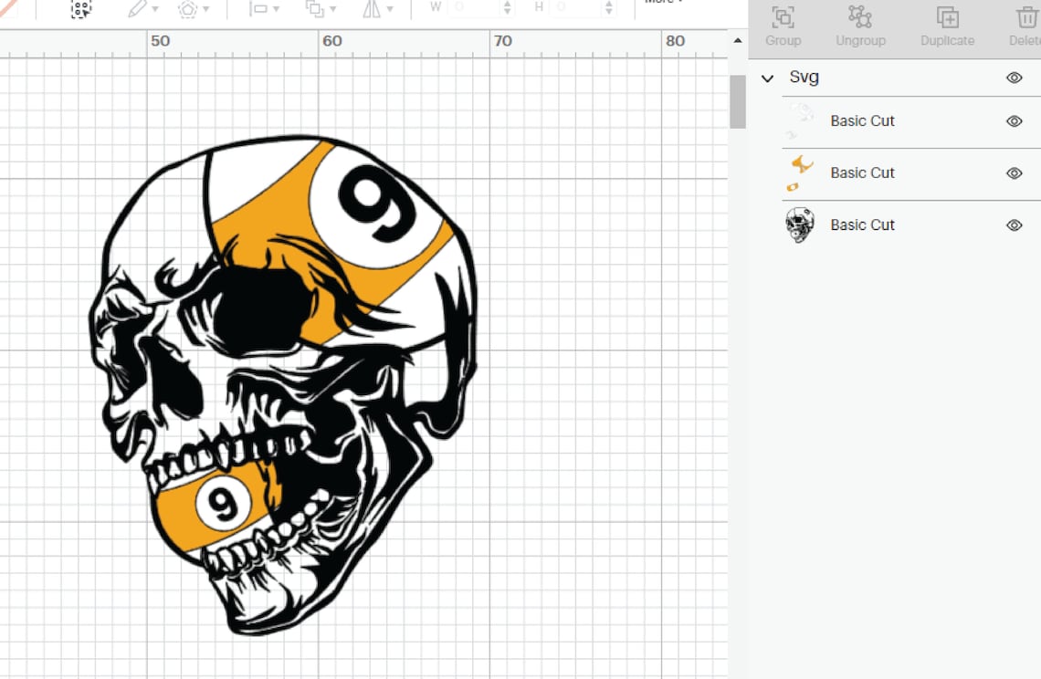Hide the middle Basic Cut layer
Screen dimensions: 1041x679
point(1014,172)
